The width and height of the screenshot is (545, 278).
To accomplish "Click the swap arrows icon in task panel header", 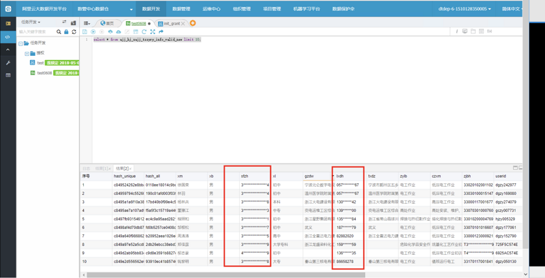I will click(x=64, y=22).
